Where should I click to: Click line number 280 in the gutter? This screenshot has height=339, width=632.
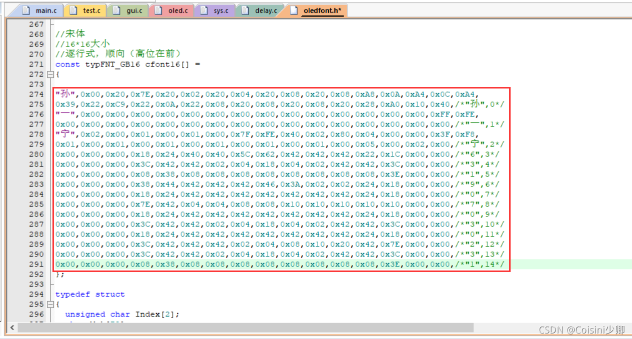[x=36, y=154]
